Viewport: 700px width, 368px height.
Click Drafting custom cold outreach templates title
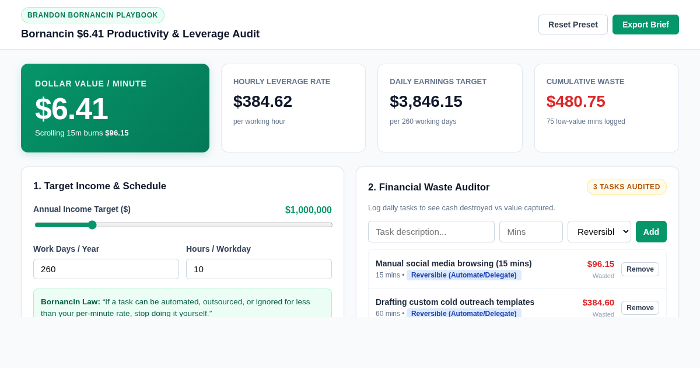point(455,302)
